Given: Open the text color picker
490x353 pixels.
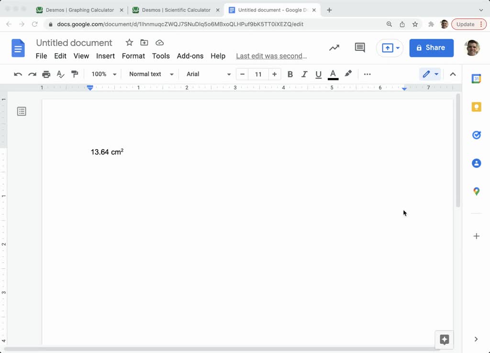Looking at the screenshot, I should 333,74.
